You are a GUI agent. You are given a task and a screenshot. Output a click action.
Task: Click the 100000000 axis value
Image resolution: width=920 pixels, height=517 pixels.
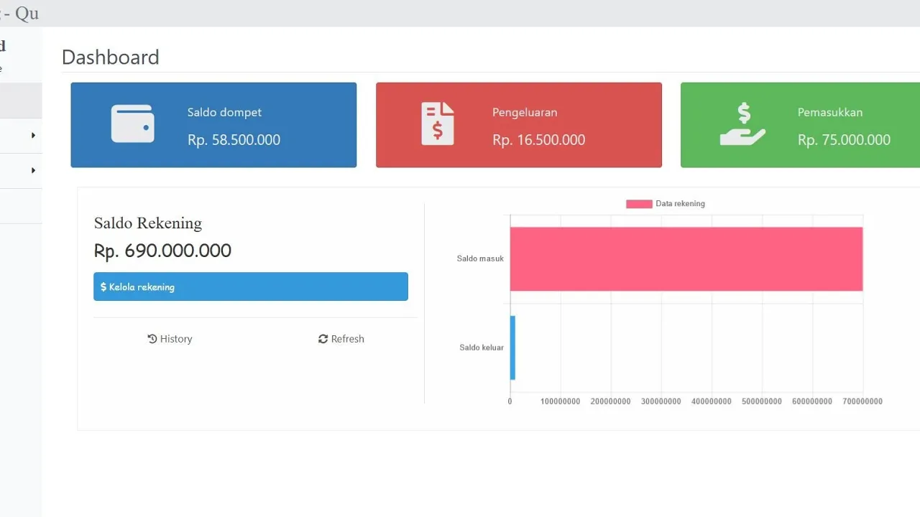pos(561,401)
